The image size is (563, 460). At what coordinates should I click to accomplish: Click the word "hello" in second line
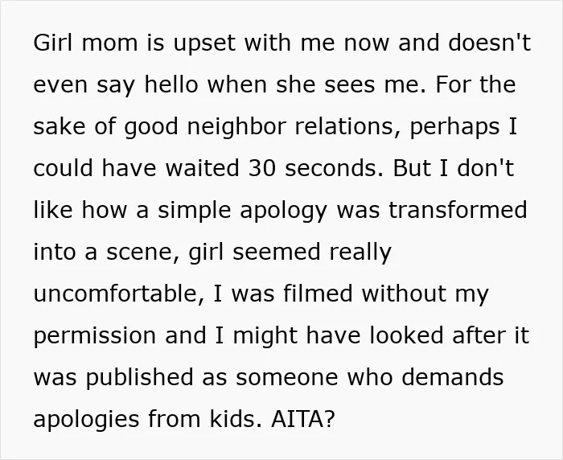tap(171, 84)
